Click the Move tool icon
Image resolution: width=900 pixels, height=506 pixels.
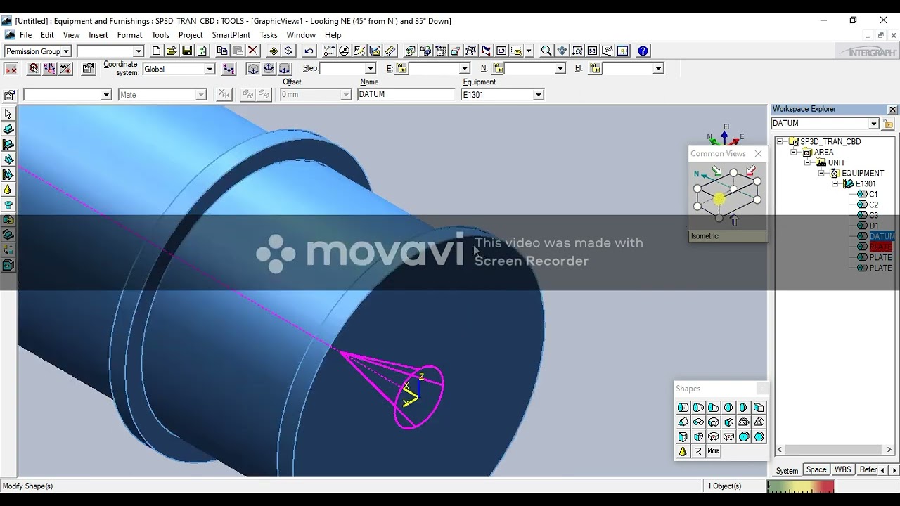[x=274, y=51]
